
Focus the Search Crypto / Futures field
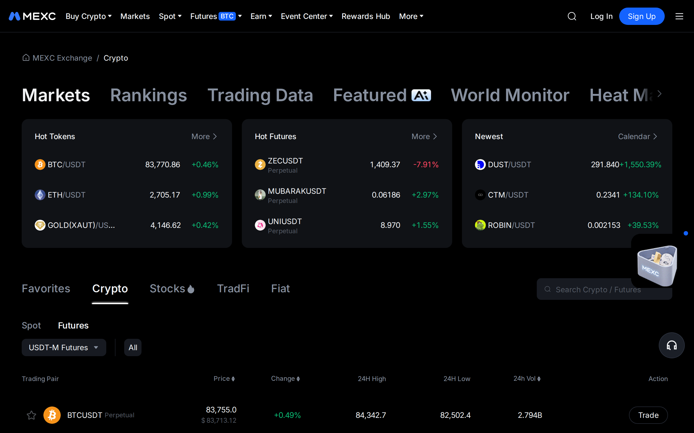pos(604,289)
